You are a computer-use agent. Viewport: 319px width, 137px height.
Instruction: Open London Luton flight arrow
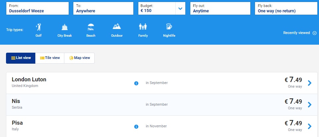click(310, 83)
